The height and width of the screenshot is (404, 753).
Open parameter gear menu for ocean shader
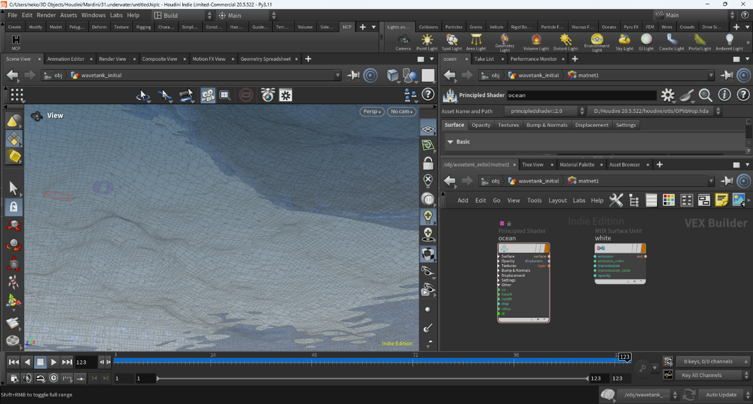[667, 95]
